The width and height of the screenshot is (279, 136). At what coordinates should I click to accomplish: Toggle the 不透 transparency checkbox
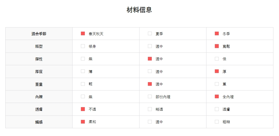(83, 109)
